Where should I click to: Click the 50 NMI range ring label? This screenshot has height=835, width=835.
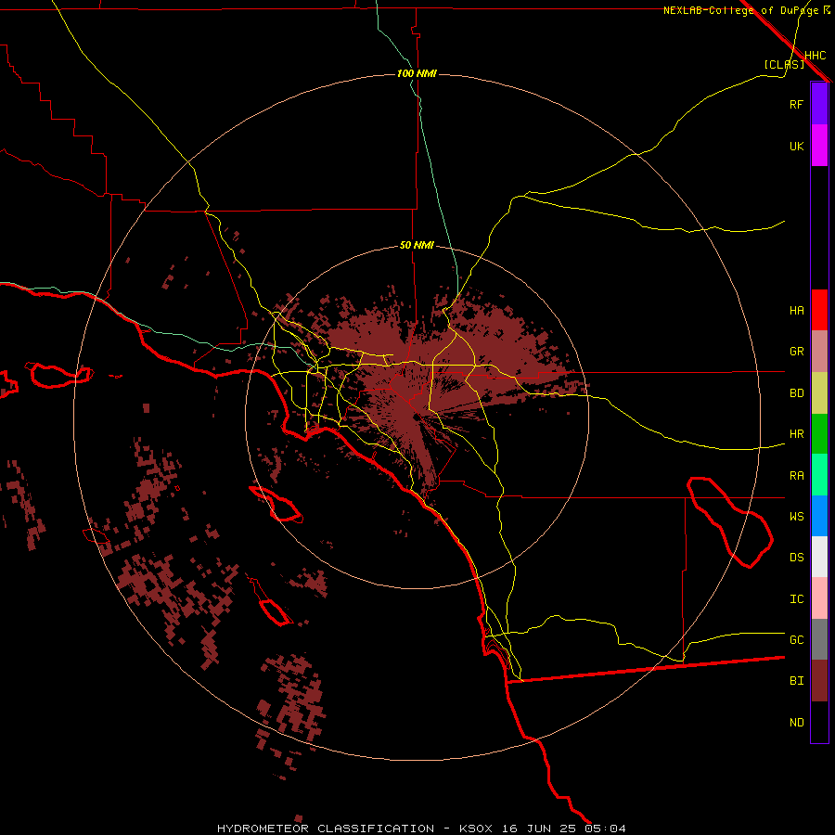417,246
